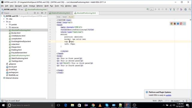
Task: Click the update link in notification
Action: [x=168, y=95]
